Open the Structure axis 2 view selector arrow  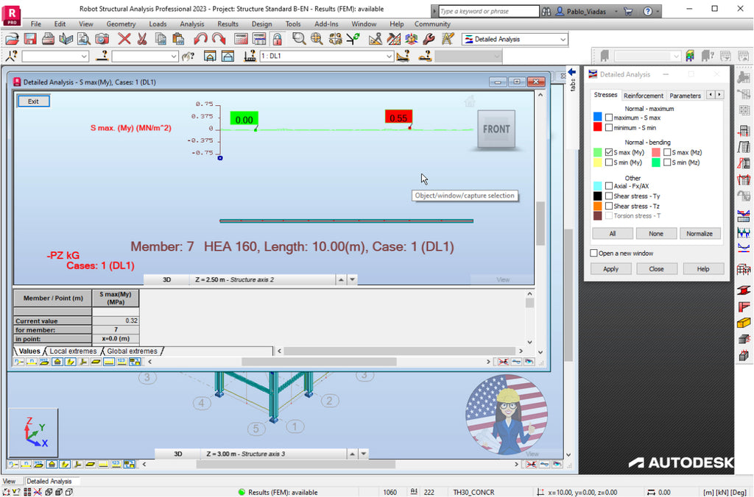342,279
